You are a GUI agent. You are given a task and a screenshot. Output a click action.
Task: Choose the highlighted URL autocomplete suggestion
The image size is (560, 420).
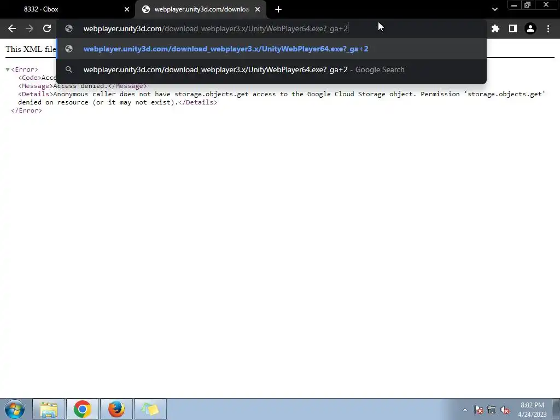(271, 49)
